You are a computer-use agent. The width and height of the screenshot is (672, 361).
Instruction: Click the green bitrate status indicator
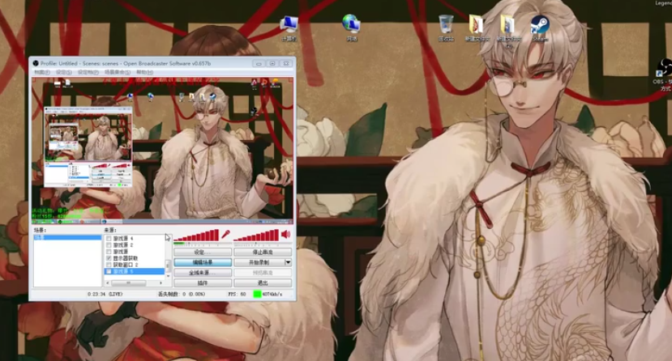257,295
